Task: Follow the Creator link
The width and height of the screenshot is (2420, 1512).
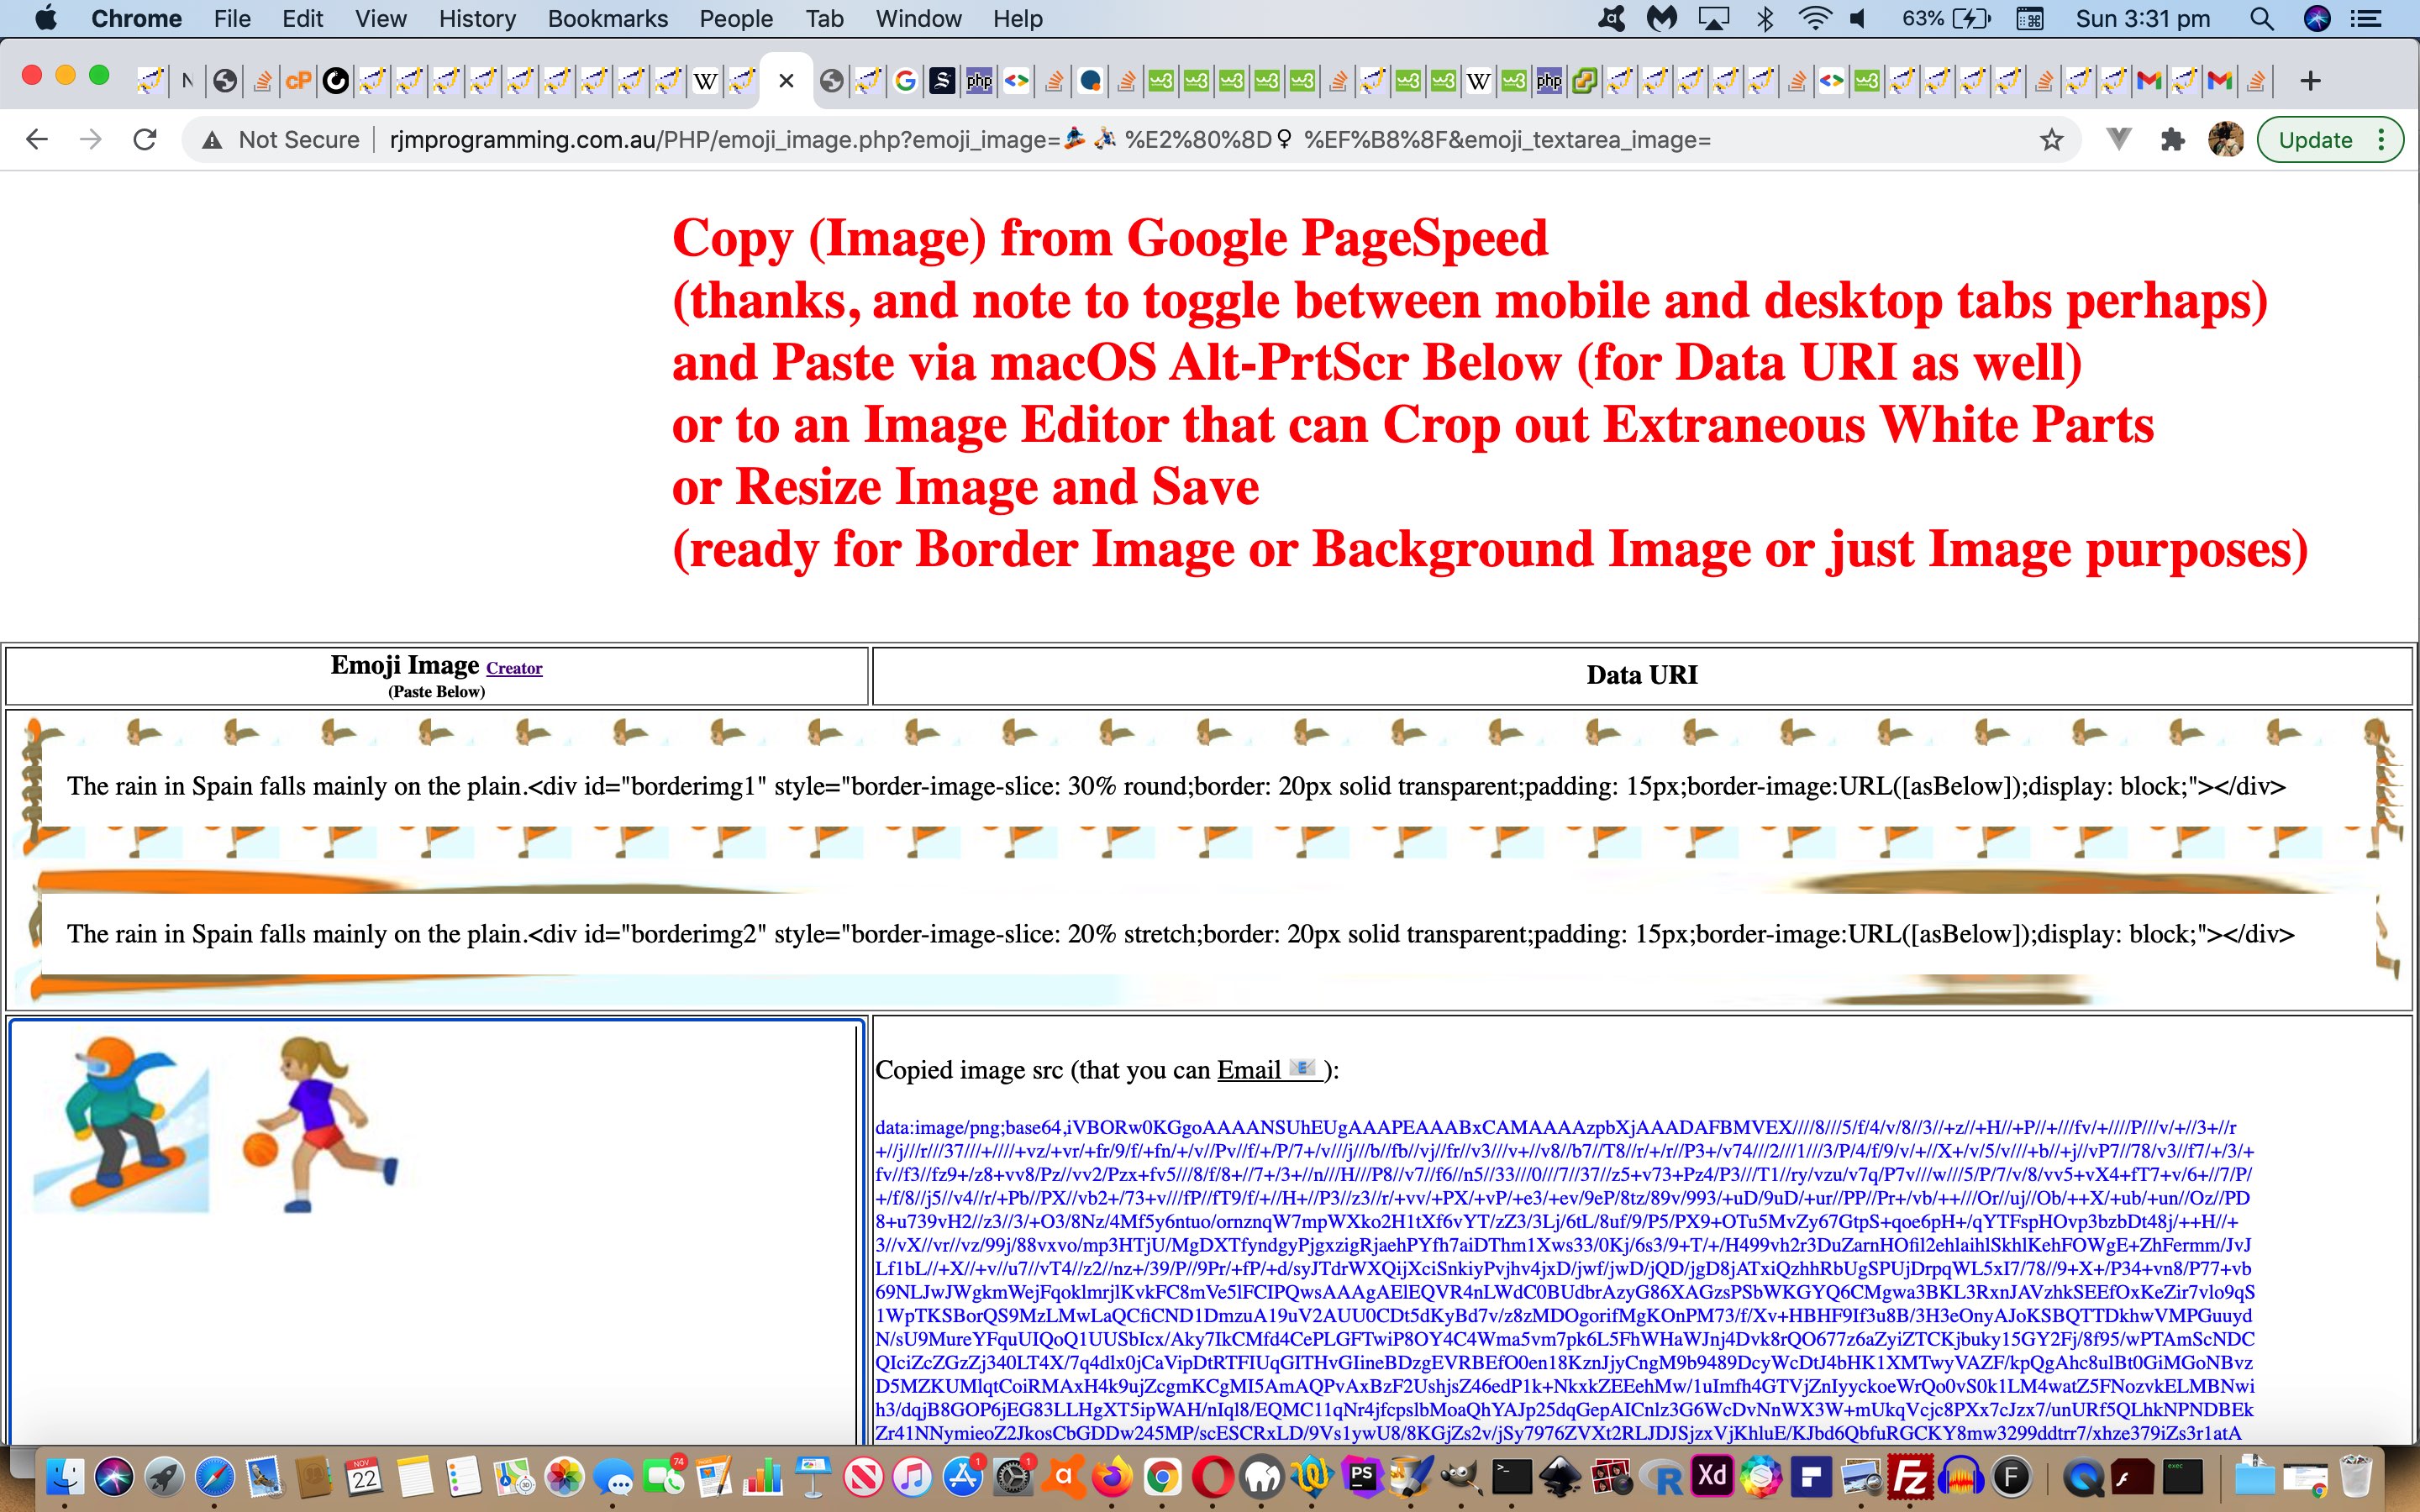Action: 514,668
